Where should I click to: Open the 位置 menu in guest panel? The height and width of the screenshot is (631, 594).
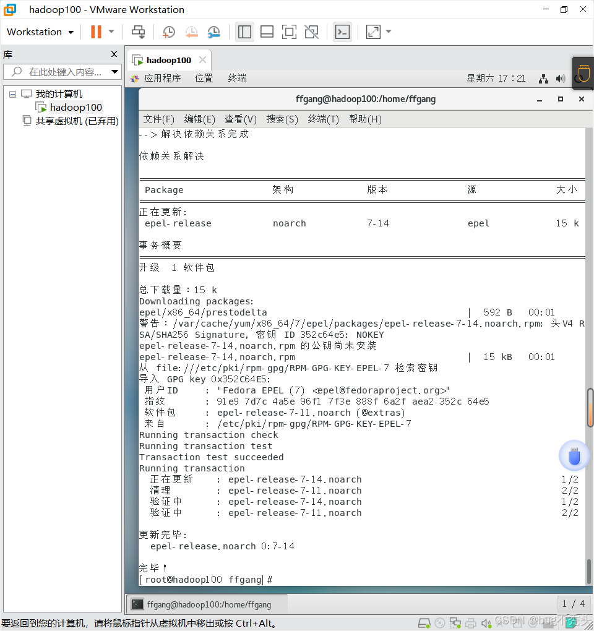point(204,78)
